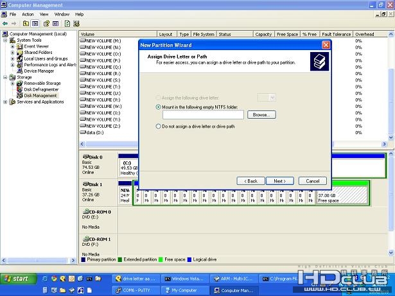Click the Windows start button

(18, 279)
